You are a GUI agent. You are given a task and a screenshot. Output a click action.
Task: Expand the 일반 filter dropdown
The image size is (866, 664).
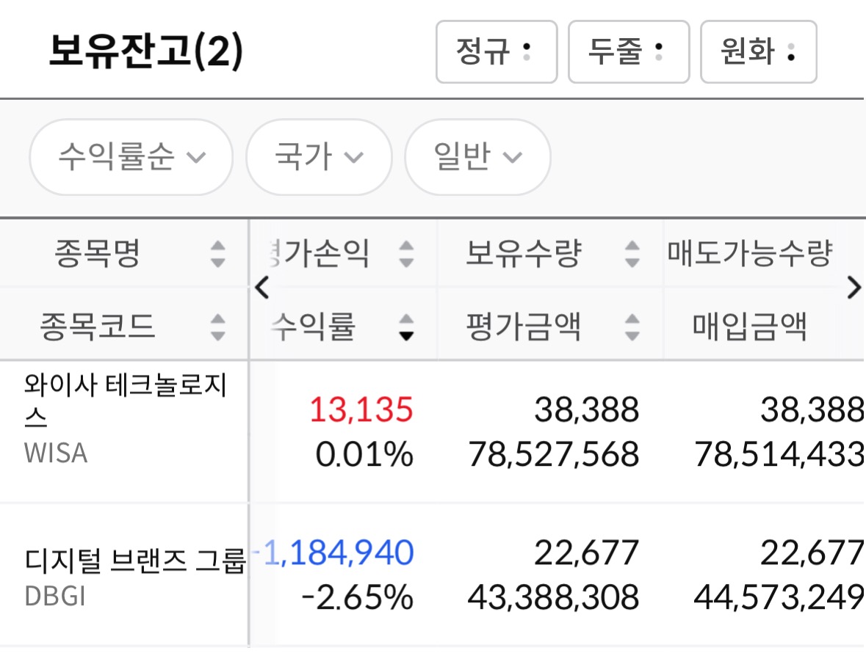(x=477, y=157)
